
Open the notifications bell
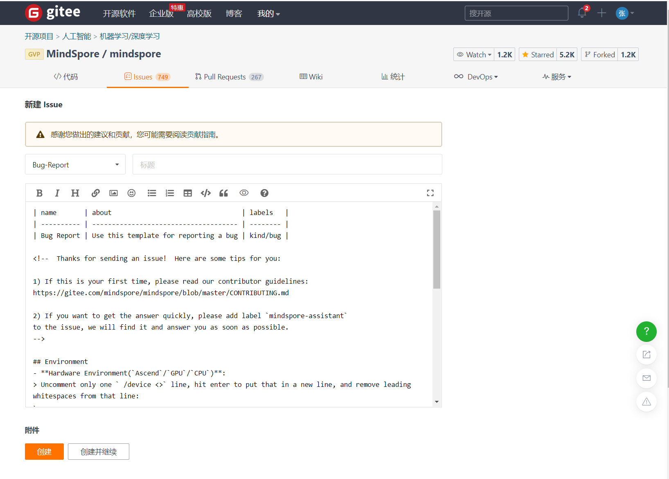[x=582, y=13]
